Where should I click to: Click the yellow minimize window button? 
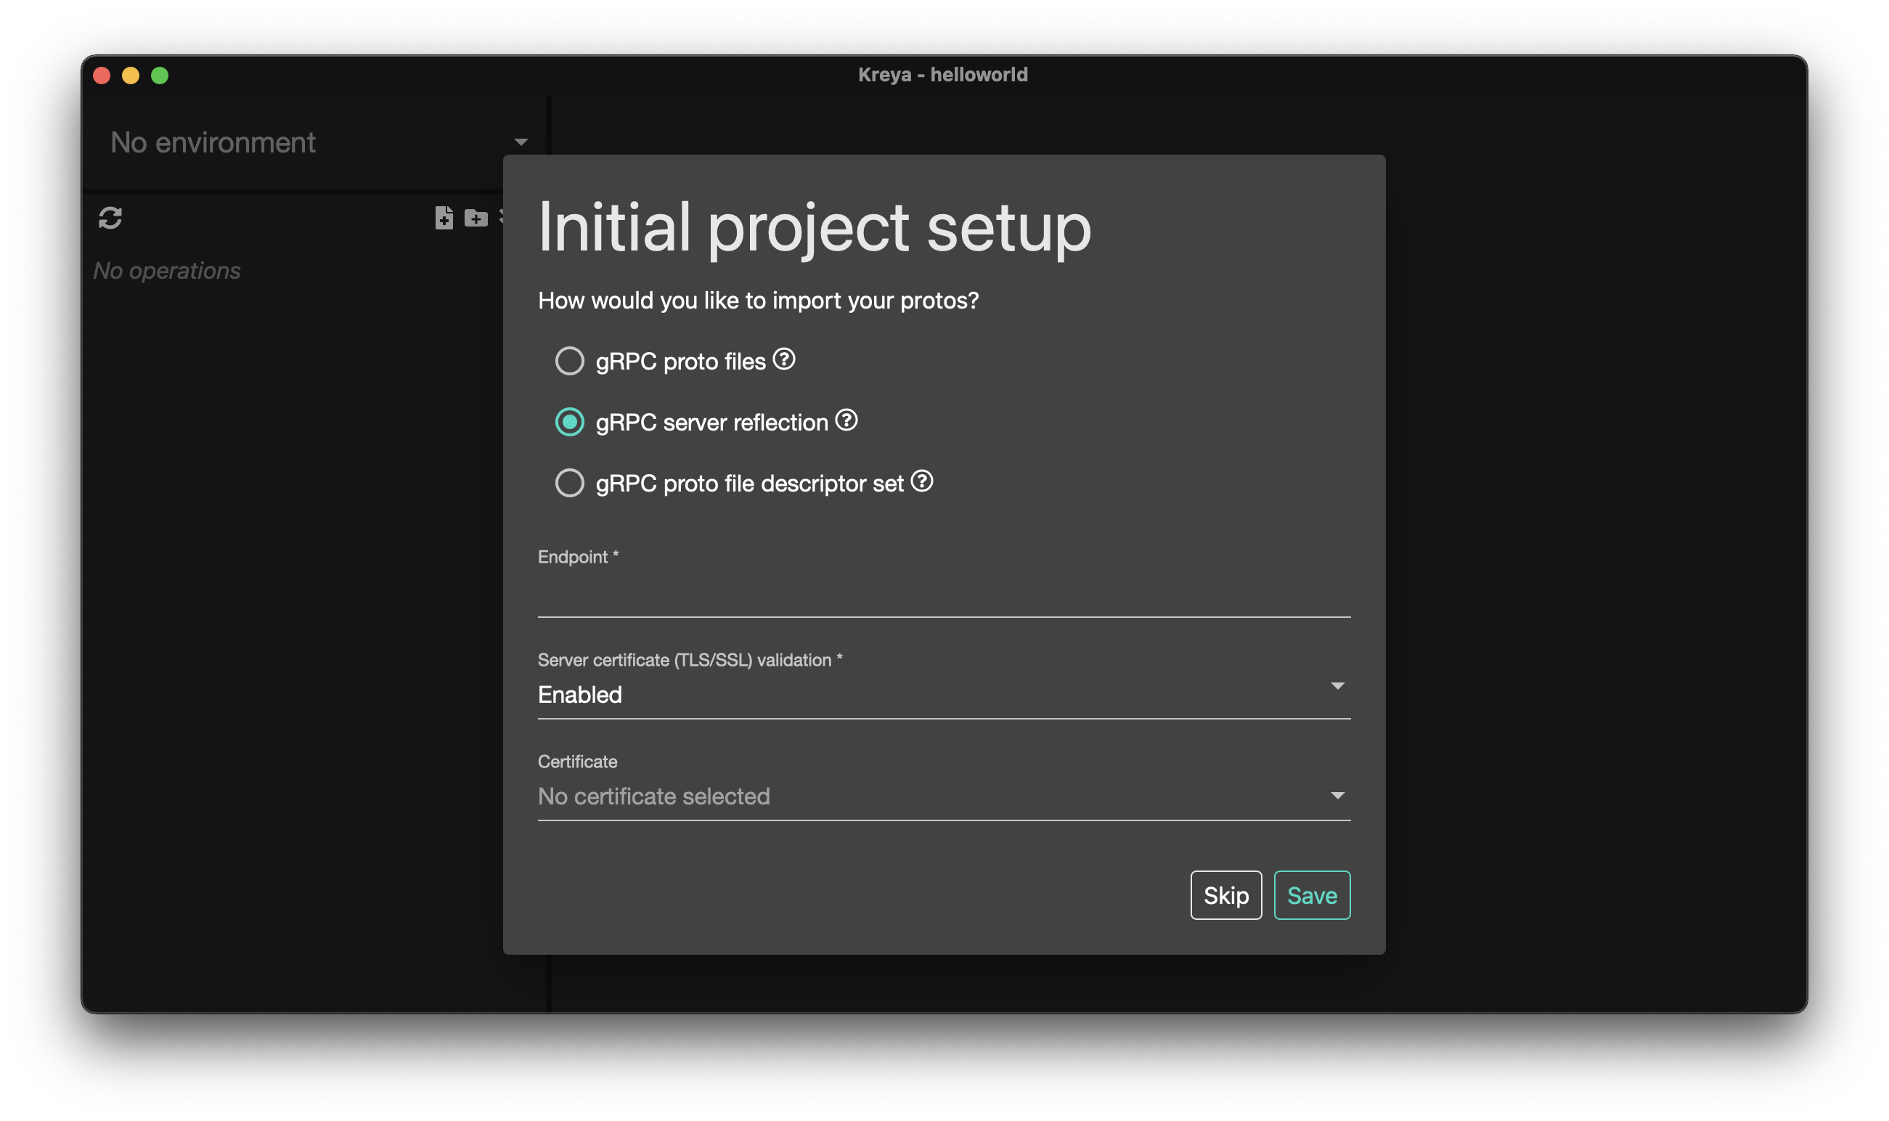(131, 76)
